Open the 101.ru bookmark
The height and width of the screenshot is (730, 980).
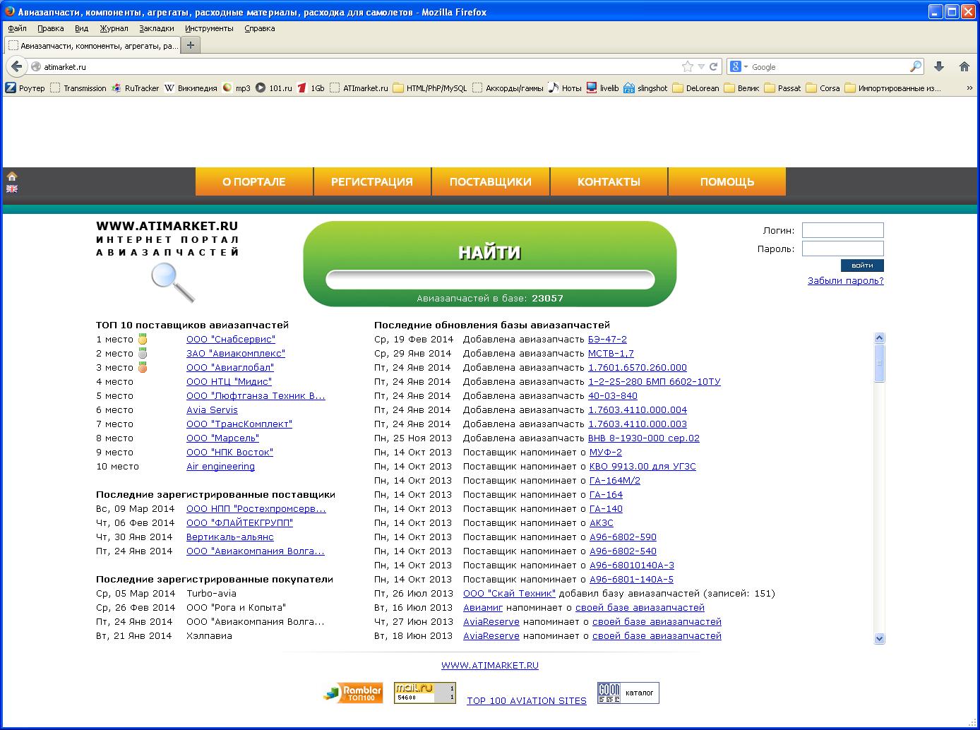[x=274, y=88]
